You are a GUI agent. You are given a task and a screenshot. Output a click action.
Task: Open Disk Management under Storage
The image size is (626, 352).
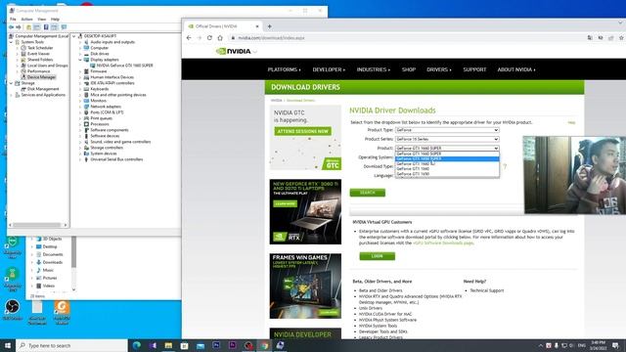point(43,89)
